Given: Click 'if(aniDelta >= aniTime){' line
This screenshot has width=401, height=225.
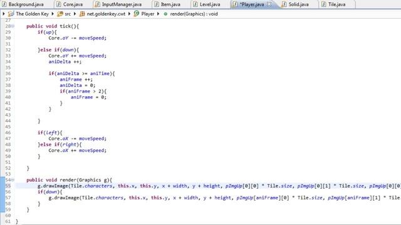Looking at the screenshot, I should [x=81, y=74].
